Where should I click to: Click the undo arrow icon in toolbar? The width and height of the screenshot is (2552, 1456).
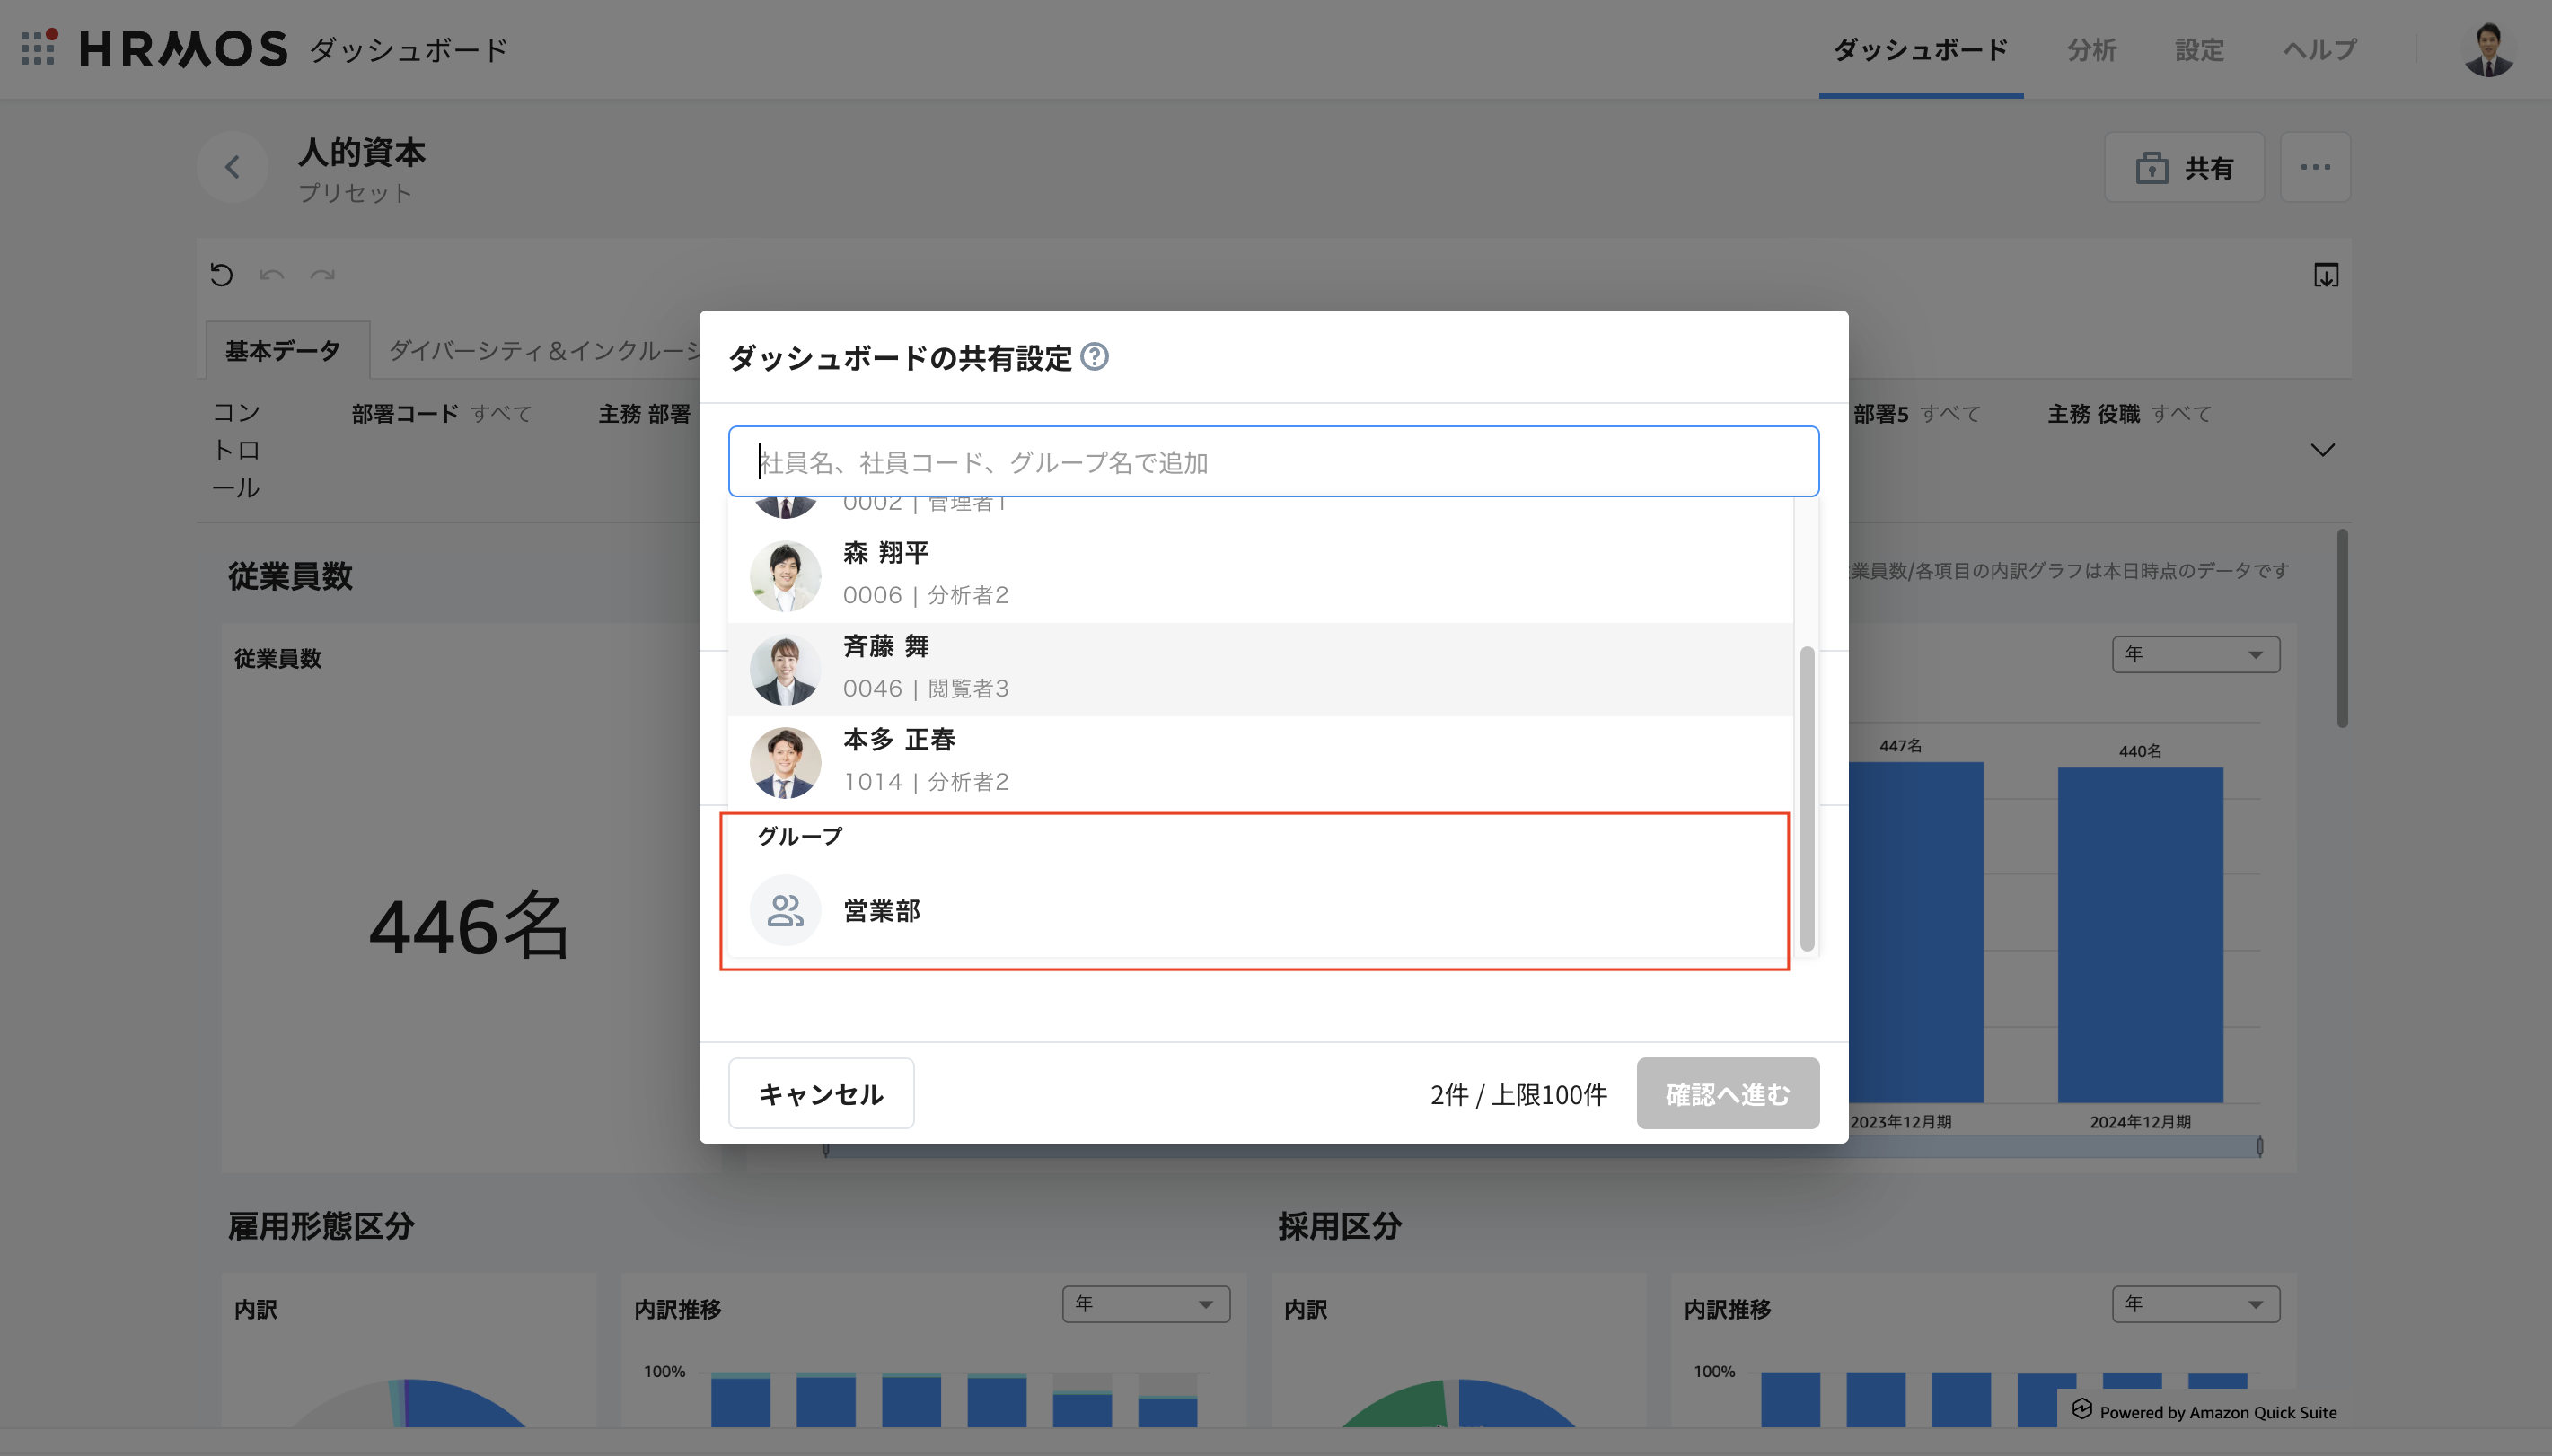click(x=271, y=274)
